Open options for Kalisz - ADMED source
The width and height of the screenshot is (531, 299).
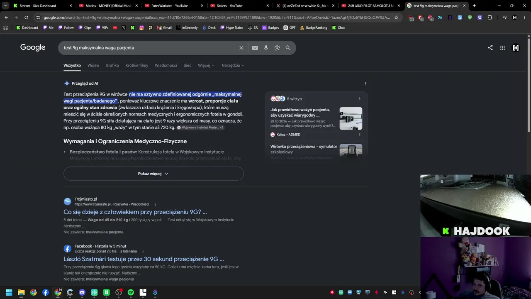pos(360,135)
